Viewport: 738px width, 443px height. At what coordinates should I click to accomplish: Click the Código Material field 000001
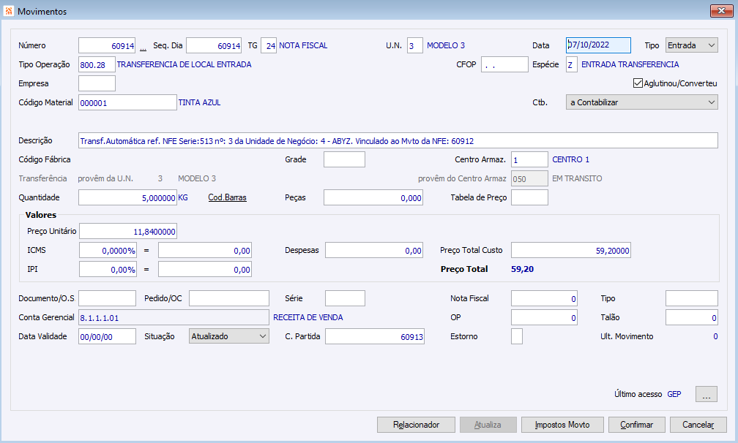pyautogui.click(x=127, y=102)
